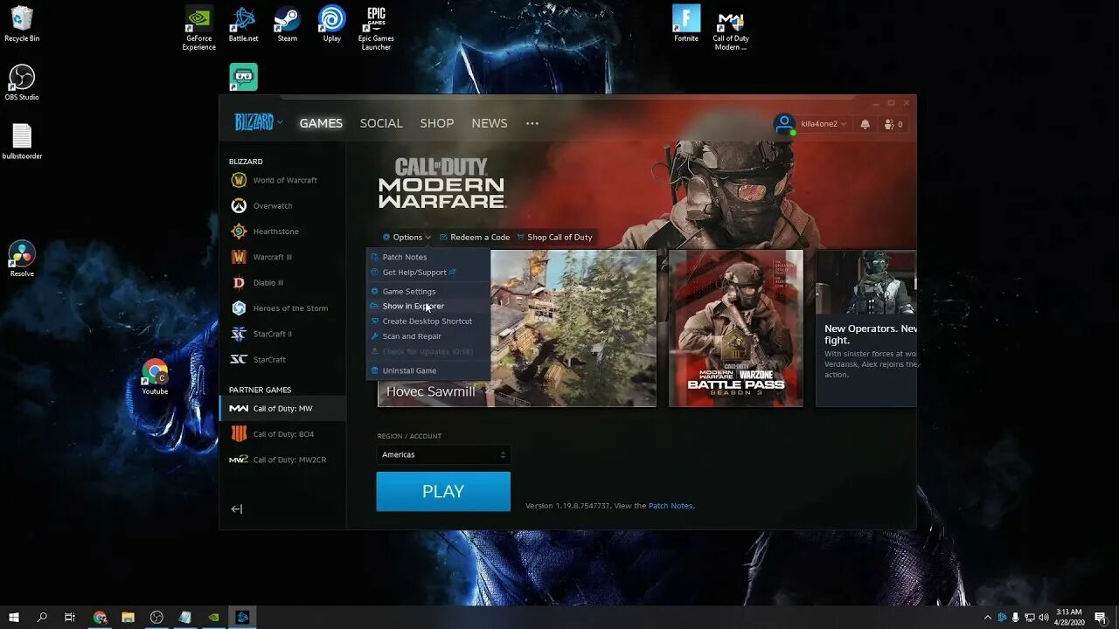Show hidden system tray icons

[988, 617]
